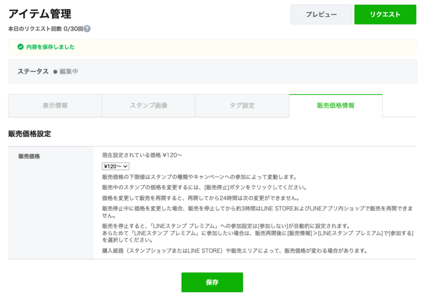Click the note about 販売価格の下限値
The width and height of the screenshot is (426, 299).
199,177
